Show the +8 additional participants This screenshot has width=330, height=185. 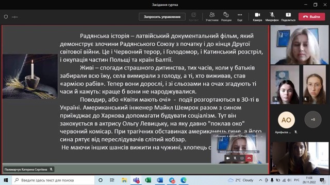pyautogui.click(x=313, y=119)
